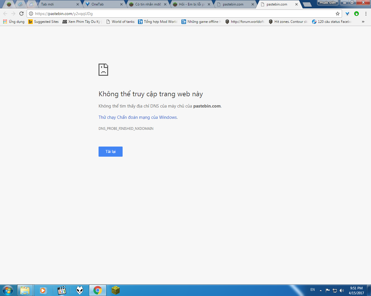Go forward with the forward arrow

[13, 14]
